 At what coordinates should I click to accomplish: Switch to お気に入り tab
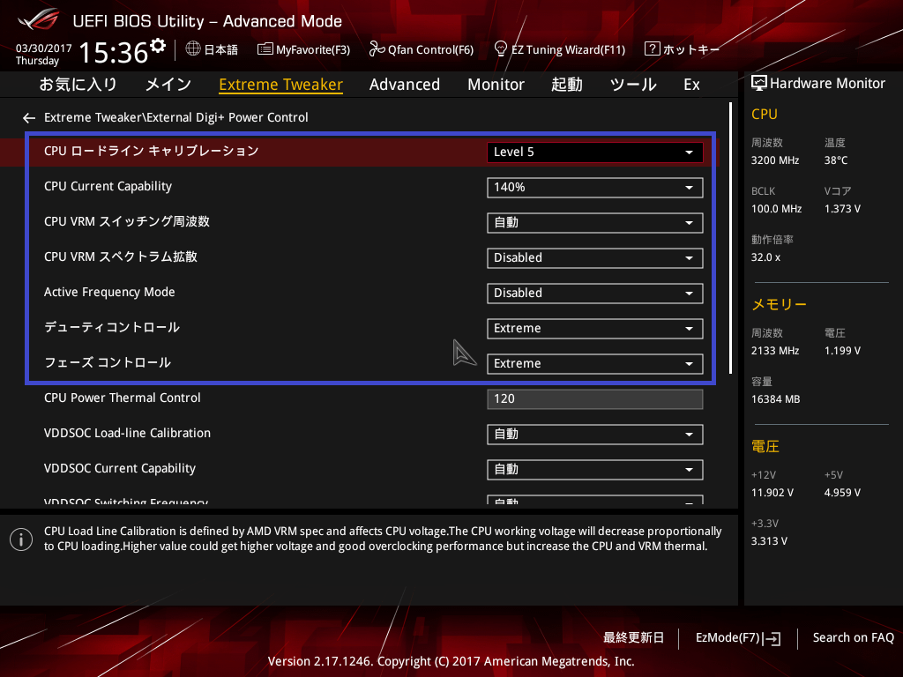(x=78, y=85)
